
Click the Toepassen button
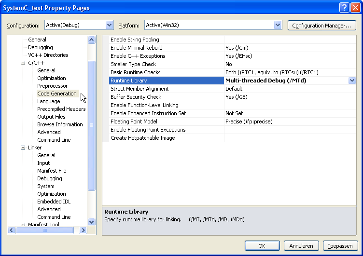click(x=340, y=245)
